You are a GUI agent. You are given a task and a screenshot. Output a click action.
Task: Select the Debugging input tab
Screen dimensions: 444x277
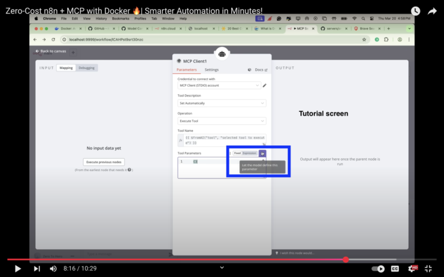86,68
